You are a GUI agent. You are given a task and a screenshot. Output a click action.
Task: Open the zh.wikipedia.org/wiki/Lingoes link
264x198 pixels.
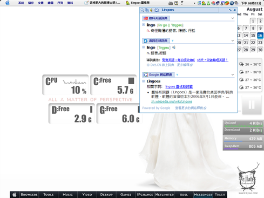coord(172,101)
